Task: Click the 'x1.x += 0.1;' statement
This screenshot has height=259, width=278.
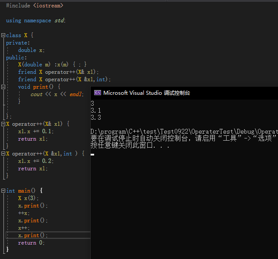Action: coord(36,131)
